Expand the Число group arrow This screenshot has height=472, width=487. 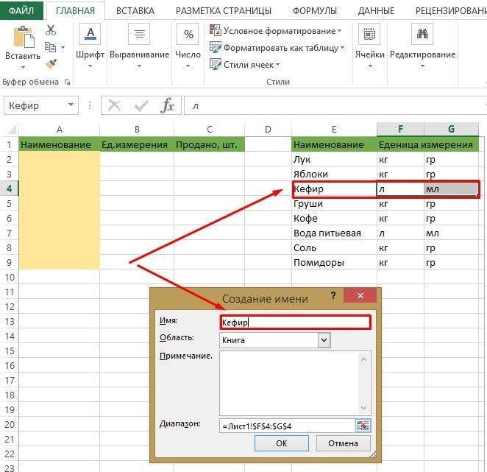(x=188, y=66)
